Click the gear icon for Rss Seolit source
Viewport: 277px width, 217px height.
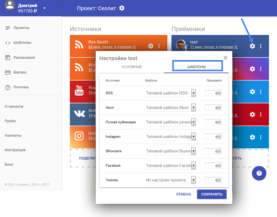pyautogui.click(x=151, y=46)
